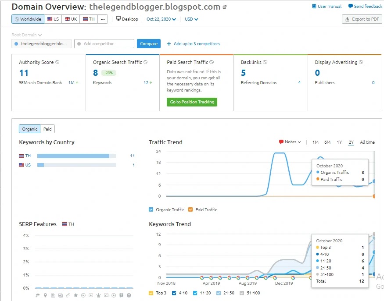
Task: Click Go to Position Tracking button
Action: coord(192,102)
